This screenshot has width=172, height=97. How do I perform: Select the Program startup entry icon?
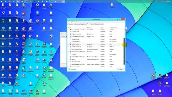pyautogui.click(x=70, y=54)
